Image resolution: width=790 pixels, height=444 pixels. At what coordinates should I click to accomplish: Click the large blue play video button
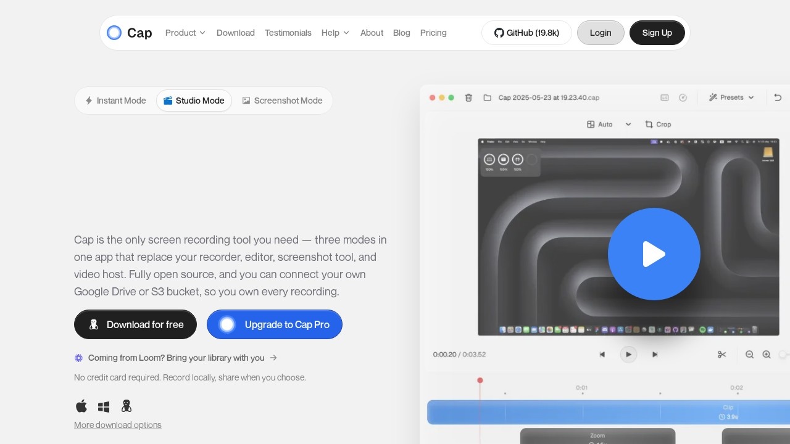[654, 254]
